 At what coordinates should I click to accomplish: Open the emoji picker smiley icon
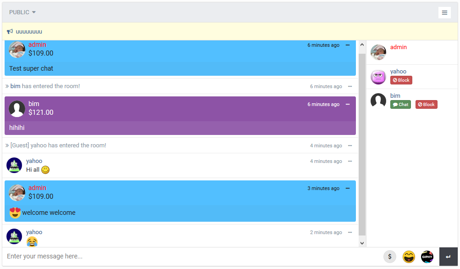(x=409, y=257)
